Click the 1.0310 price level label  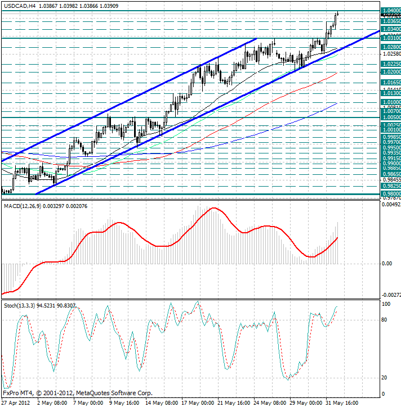pyautogui.click(x=391, y=38)
